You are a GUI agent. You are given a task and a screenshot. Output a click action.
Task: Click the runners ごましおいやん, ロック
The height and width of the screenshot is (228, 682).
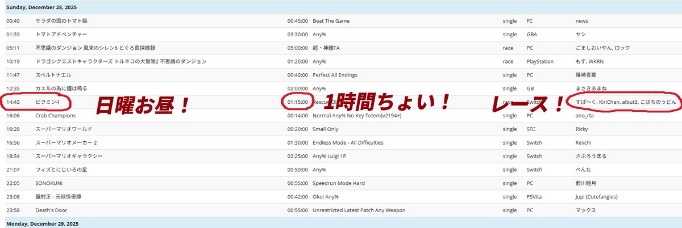point(602,48)
